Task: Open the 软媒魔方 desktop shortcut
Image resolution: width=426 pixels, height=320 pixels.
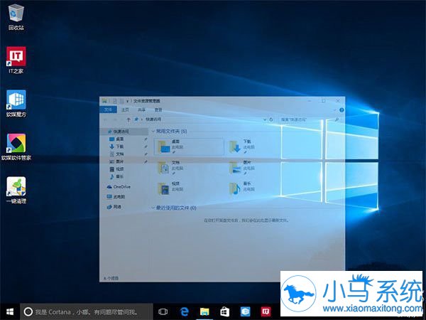Action: pos(16,104)
